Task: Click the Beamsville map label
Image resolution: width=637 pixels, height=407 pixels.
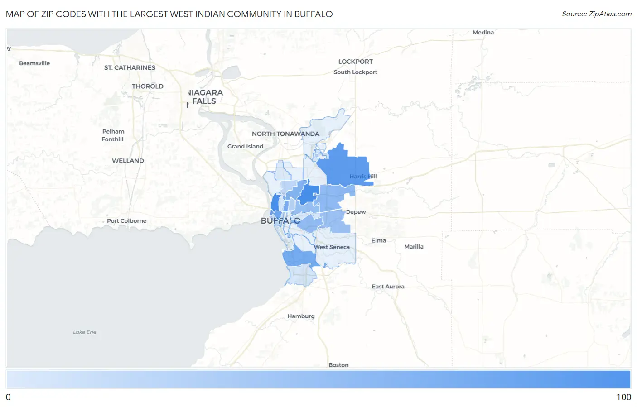Action: [34, 63]
